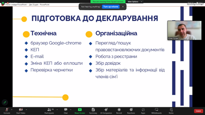Image resolution: width=205 pixels, height=115 pixels.
Task: Leave the meeting
Action: click(x=198, y=111)
